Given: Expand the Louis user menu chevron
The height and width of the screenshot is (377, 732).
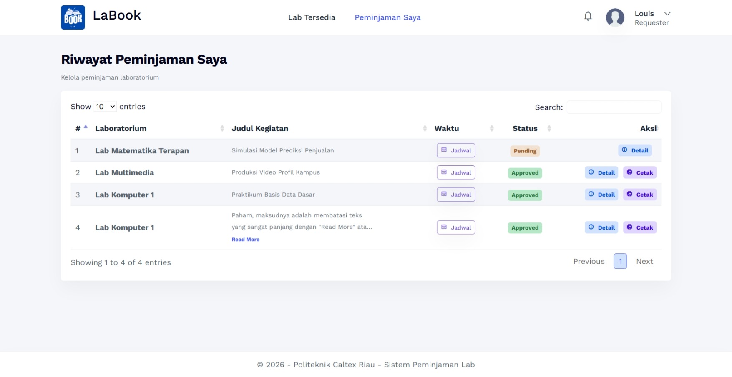Looking at the screenshot, I should point(667,14).
